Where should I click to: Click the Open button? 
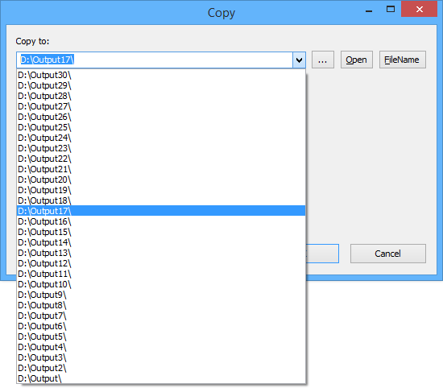(357, 60)
